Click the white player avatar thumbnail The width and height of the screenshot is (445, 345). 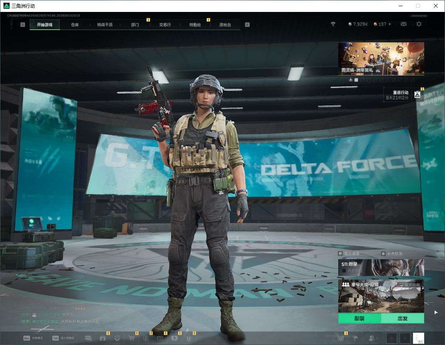click(418, 338)
